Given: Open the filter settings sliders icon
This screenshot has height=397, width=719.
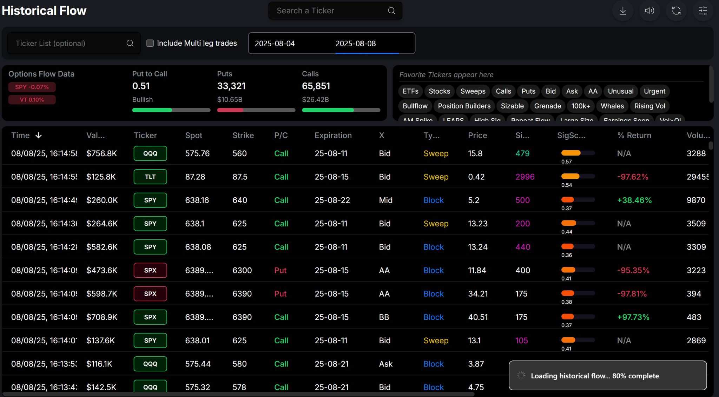Looking at the screenshot, I should tap(703, 11).
